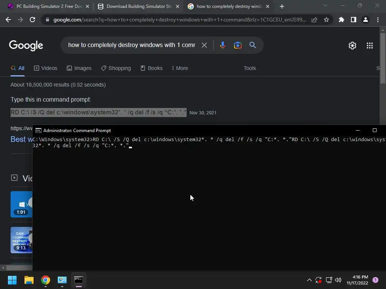Open a new Chrome tab

pos(282,6)
